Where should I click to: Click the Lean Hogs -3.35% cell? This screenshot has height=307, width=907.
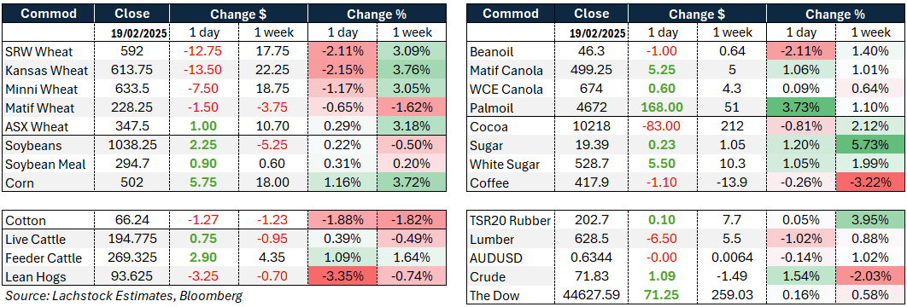click(343, 276)
